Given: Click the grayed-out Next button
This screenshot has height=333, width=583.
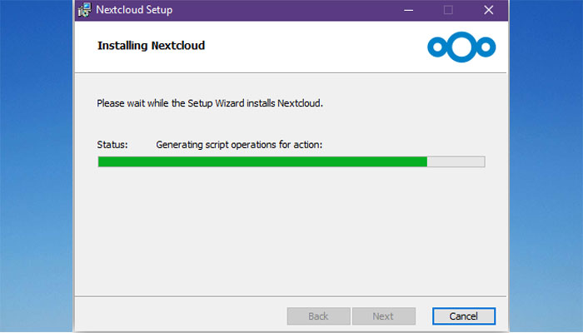Looking at the screenshot, I should [384, 316].
